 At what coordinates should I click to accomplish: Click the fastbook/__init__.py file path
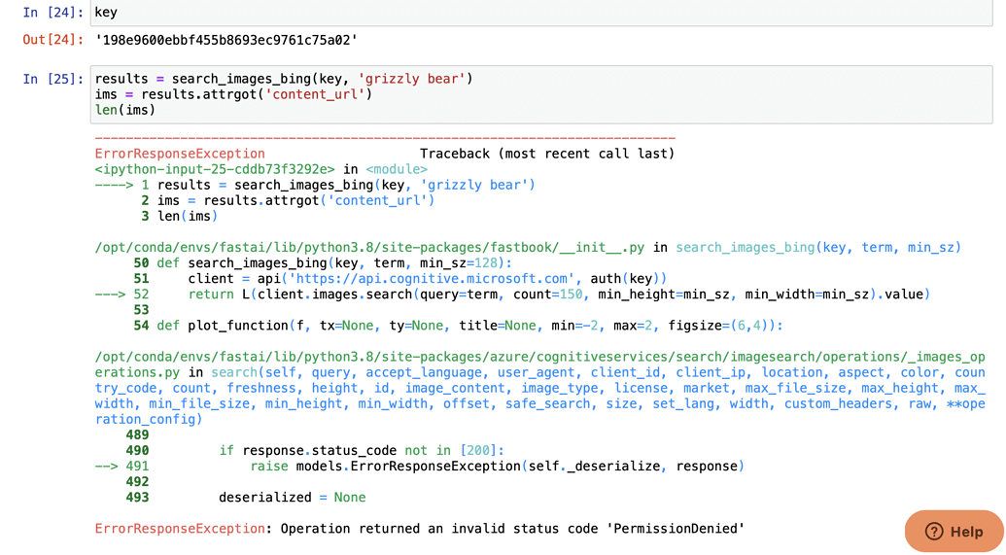coord(369,248)
